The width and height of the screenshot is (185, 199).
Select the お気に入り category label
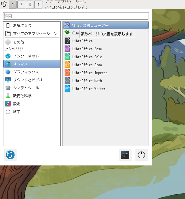click(22, 26)
